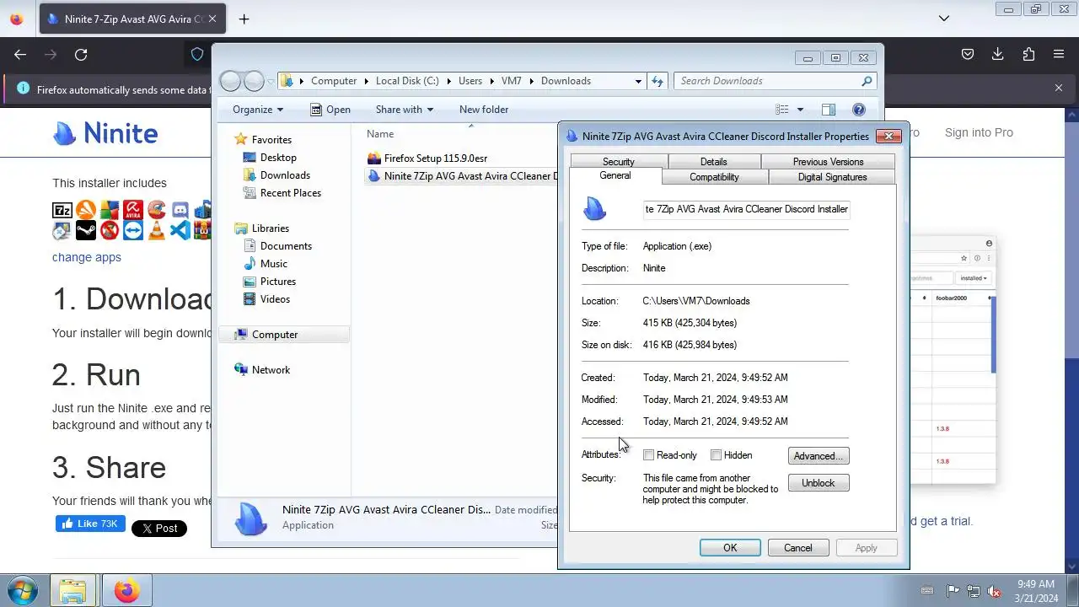
Task: Click the Ninite logo in the page header
Action: (x=105, y=133)
